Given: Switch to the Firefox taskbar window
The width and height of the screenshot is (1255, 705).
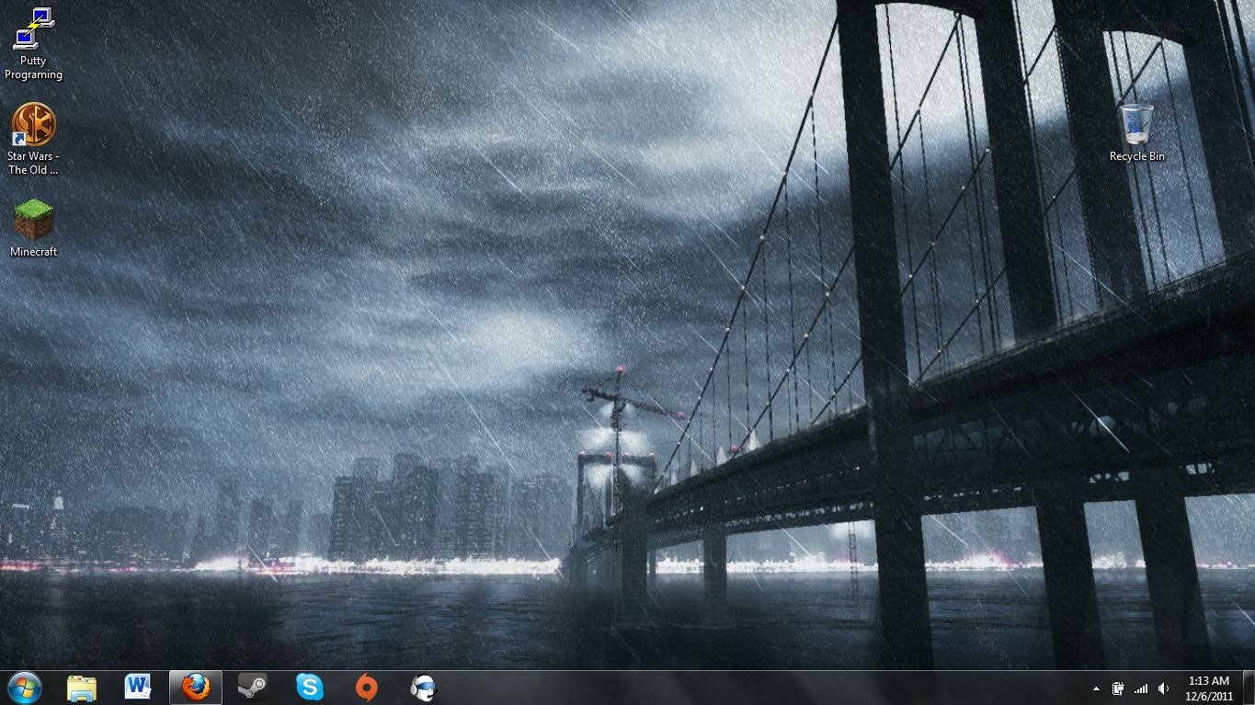Looking at the screenshot, I should click(x=196, y=688).
